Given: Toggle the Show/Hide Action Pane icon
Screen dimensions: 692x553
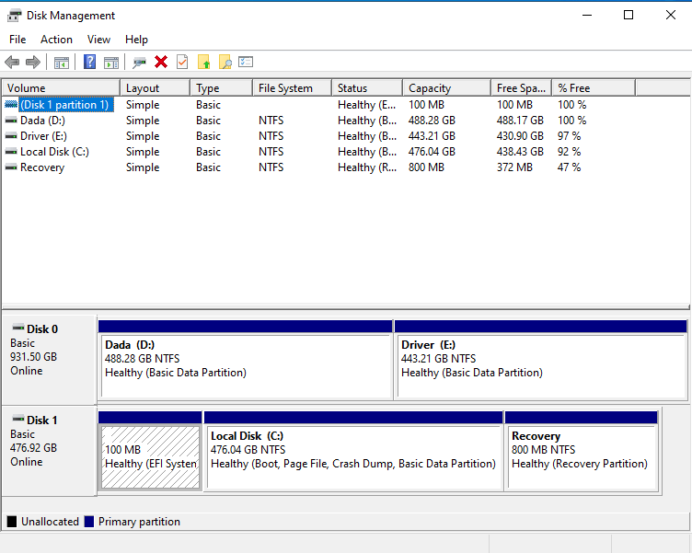Looking at the screenshot, I should 111,63.
